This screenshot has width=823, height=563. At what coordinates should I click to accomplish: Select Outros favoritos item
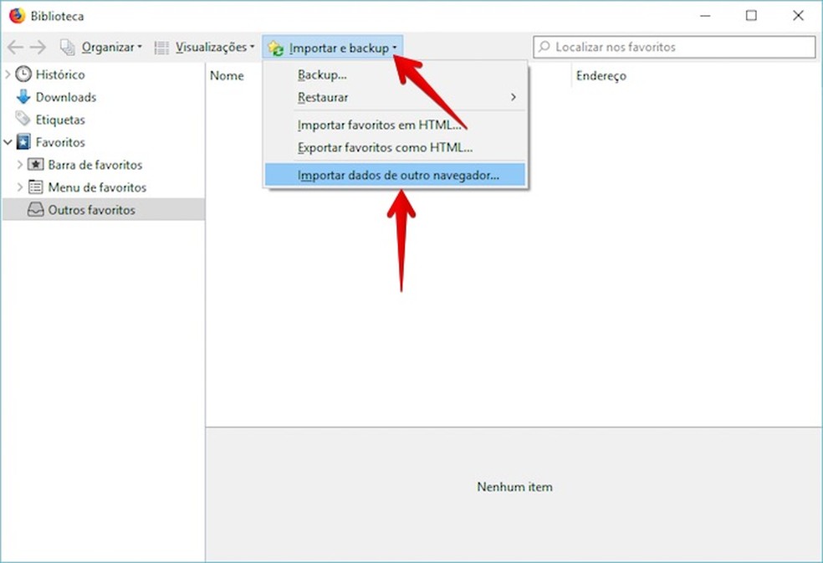coord(104,209)
